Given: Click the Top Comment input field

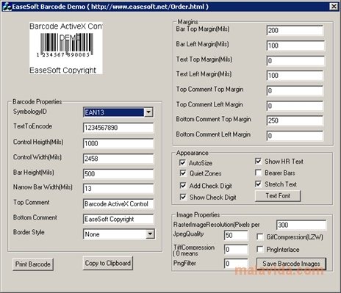Looking at the screenshot, I should pos(118,204).
